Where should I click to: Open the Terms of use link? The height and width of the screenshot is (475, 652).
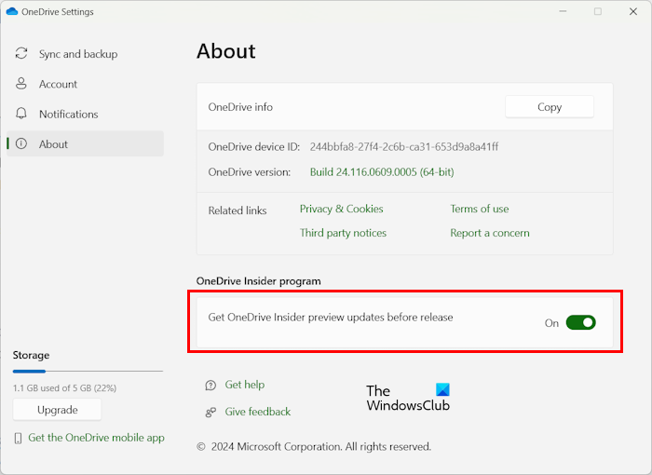tap(480, 209)
